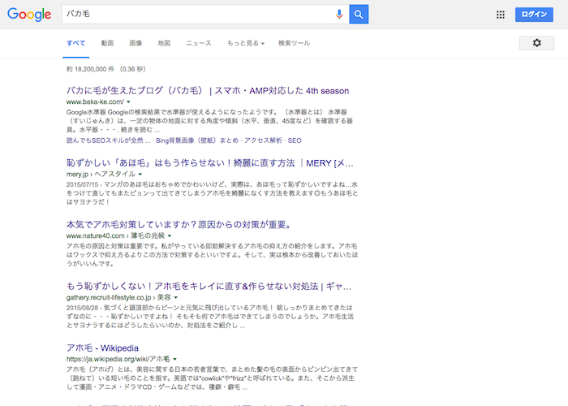568x406 pixels.
Task: Switch to the ニュース tab
Action: 199,43
